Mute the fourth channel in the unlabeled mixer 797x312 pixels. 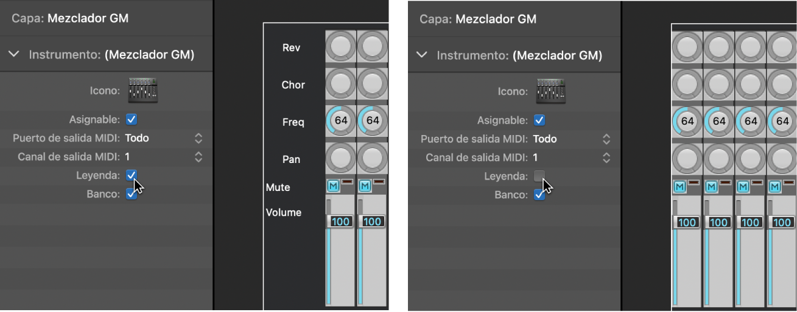[774, 185]
